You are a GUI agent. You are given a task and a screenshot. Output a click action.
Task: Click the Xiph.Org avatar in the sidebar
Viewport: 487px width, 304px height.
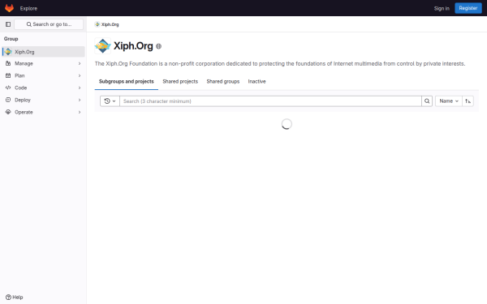[8, 52]
